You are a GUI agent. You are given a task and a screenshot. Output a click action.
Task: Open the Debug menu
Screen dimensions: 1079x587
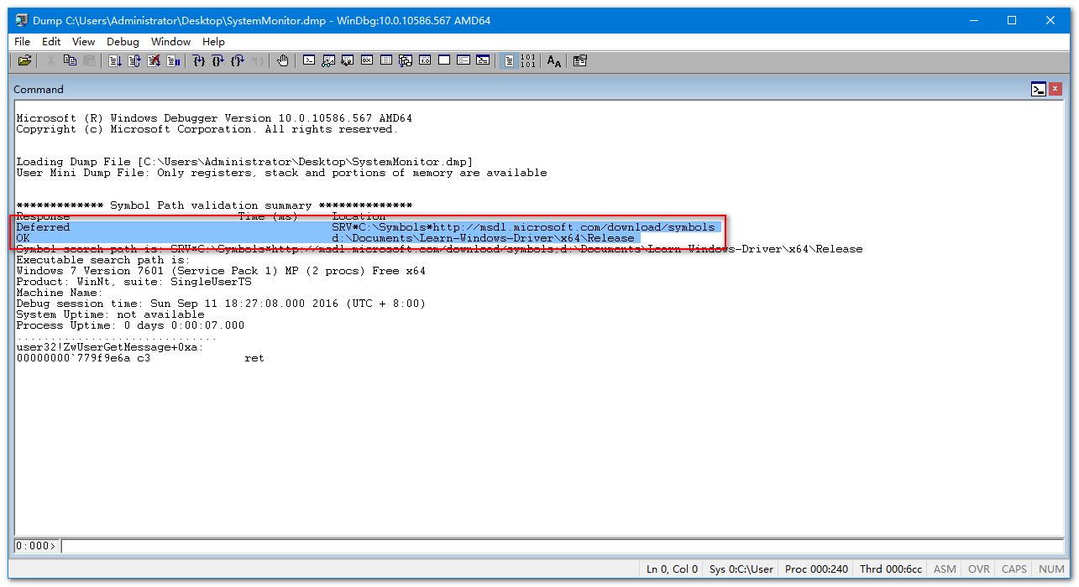pyautogui.click(x=123, y=41)
